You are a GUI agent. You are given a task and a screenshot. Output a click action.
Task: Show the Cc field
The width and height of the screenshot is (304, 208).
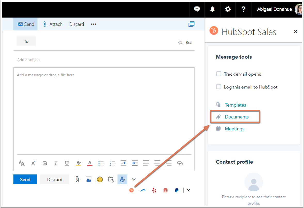pos(180,43)
